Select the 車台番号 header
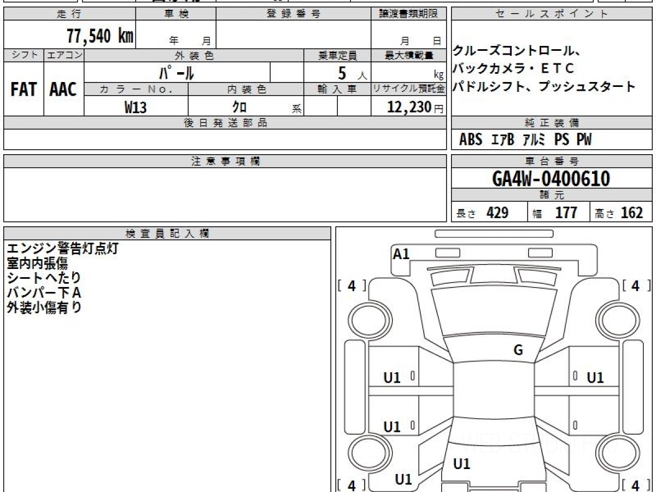656x492 pixels. pos(552,161)
